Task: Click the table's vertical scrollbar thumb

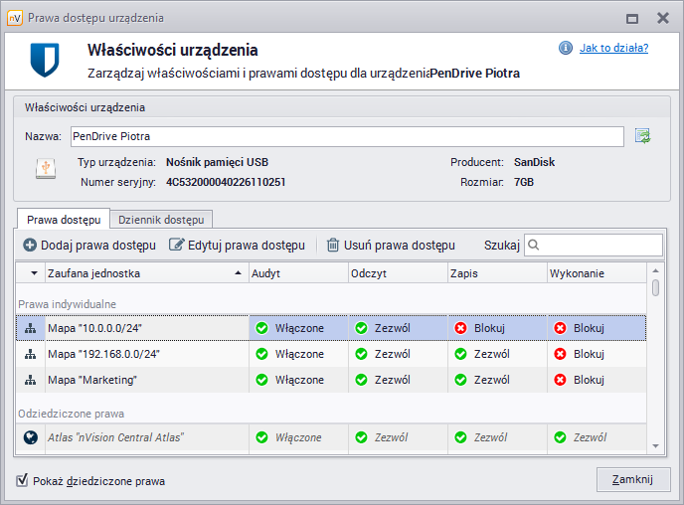Action: click(655, 288)
